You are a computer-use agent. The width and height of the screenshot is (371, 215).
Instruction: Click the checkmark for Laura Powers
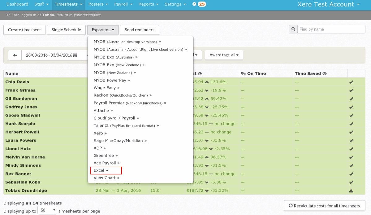351,140
